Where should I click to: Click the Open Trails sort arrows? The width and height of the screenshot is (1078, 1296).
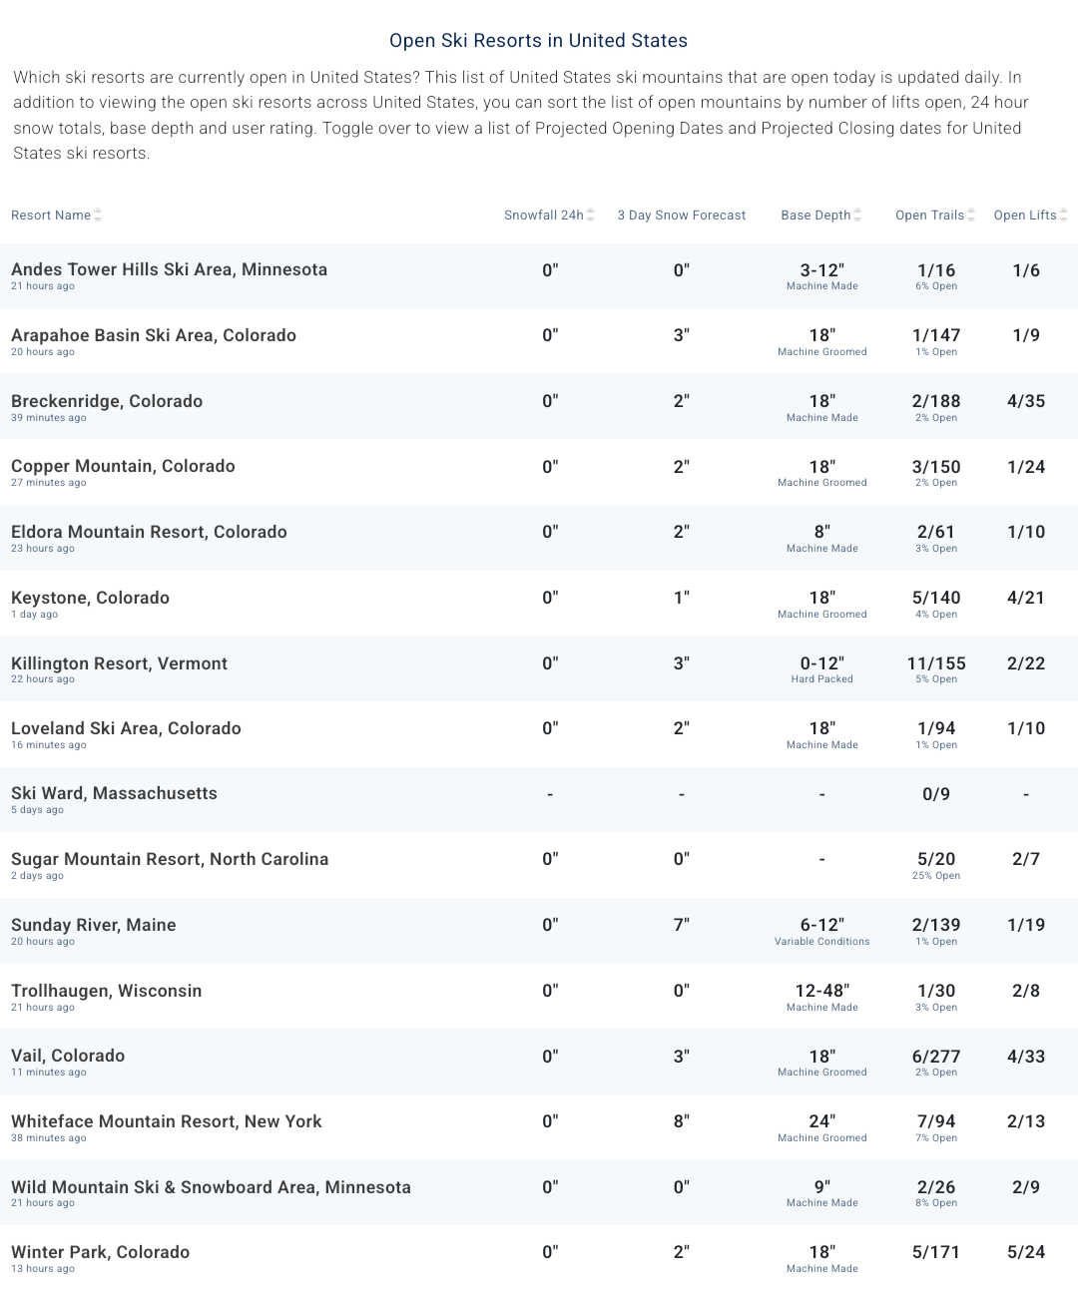[971, 216]
